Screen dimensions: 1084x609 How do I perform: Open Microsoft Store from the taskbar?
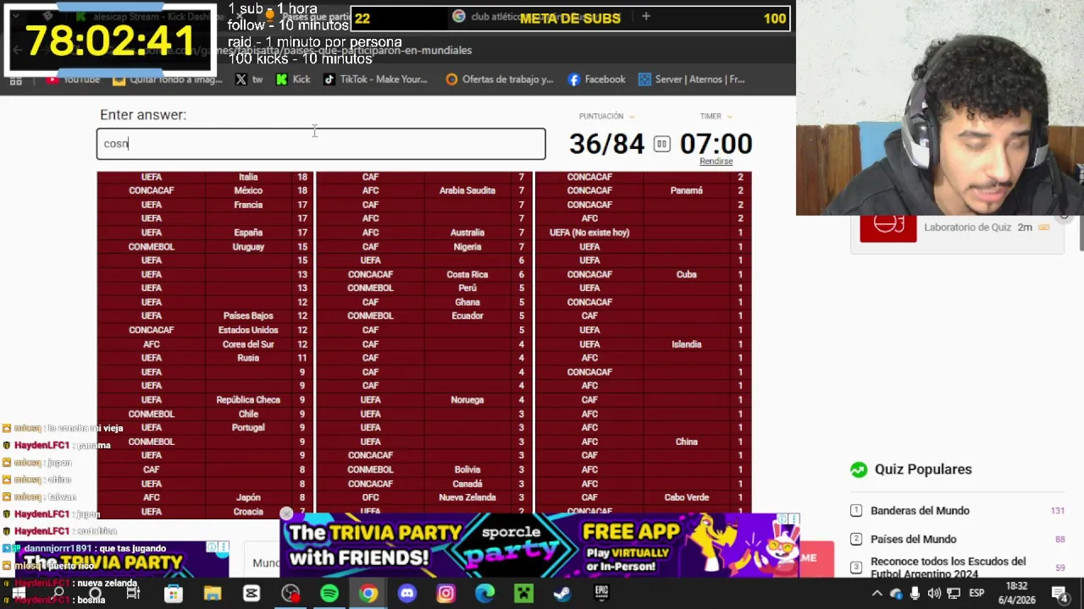(x=174, y=594)
